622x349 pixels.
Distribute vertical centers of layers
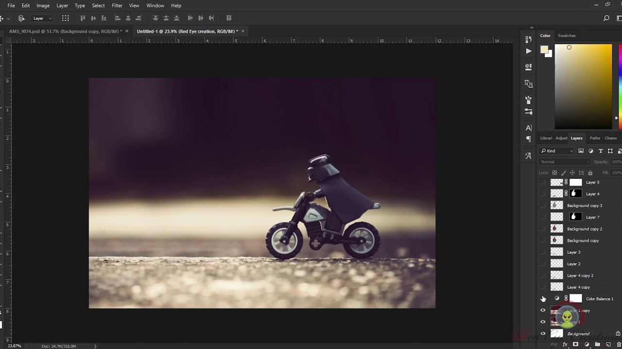pos(166,18)
